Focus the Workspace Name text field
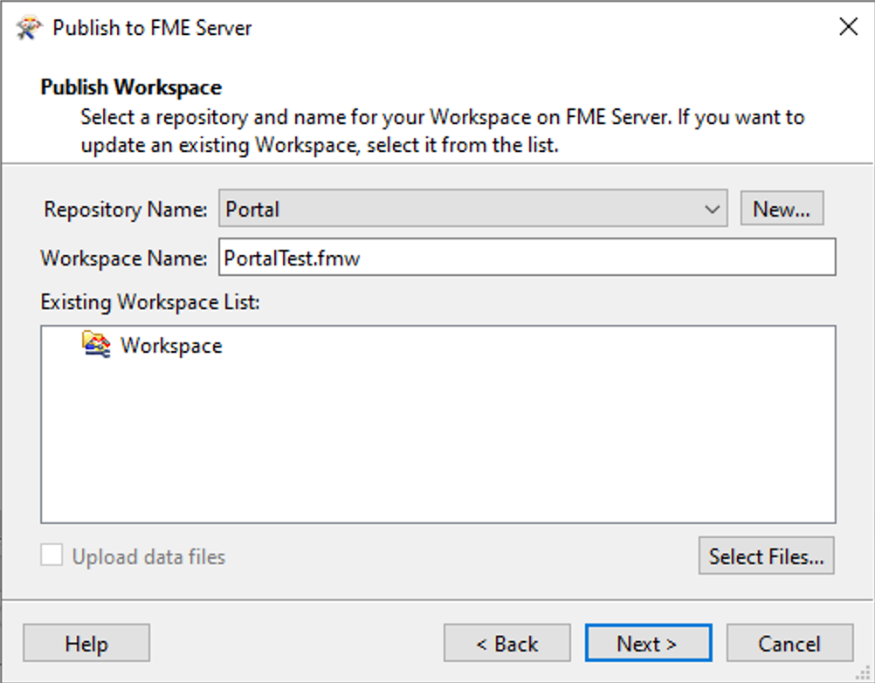The width and height of the screenshot is (875, 683). click(527, 258)
